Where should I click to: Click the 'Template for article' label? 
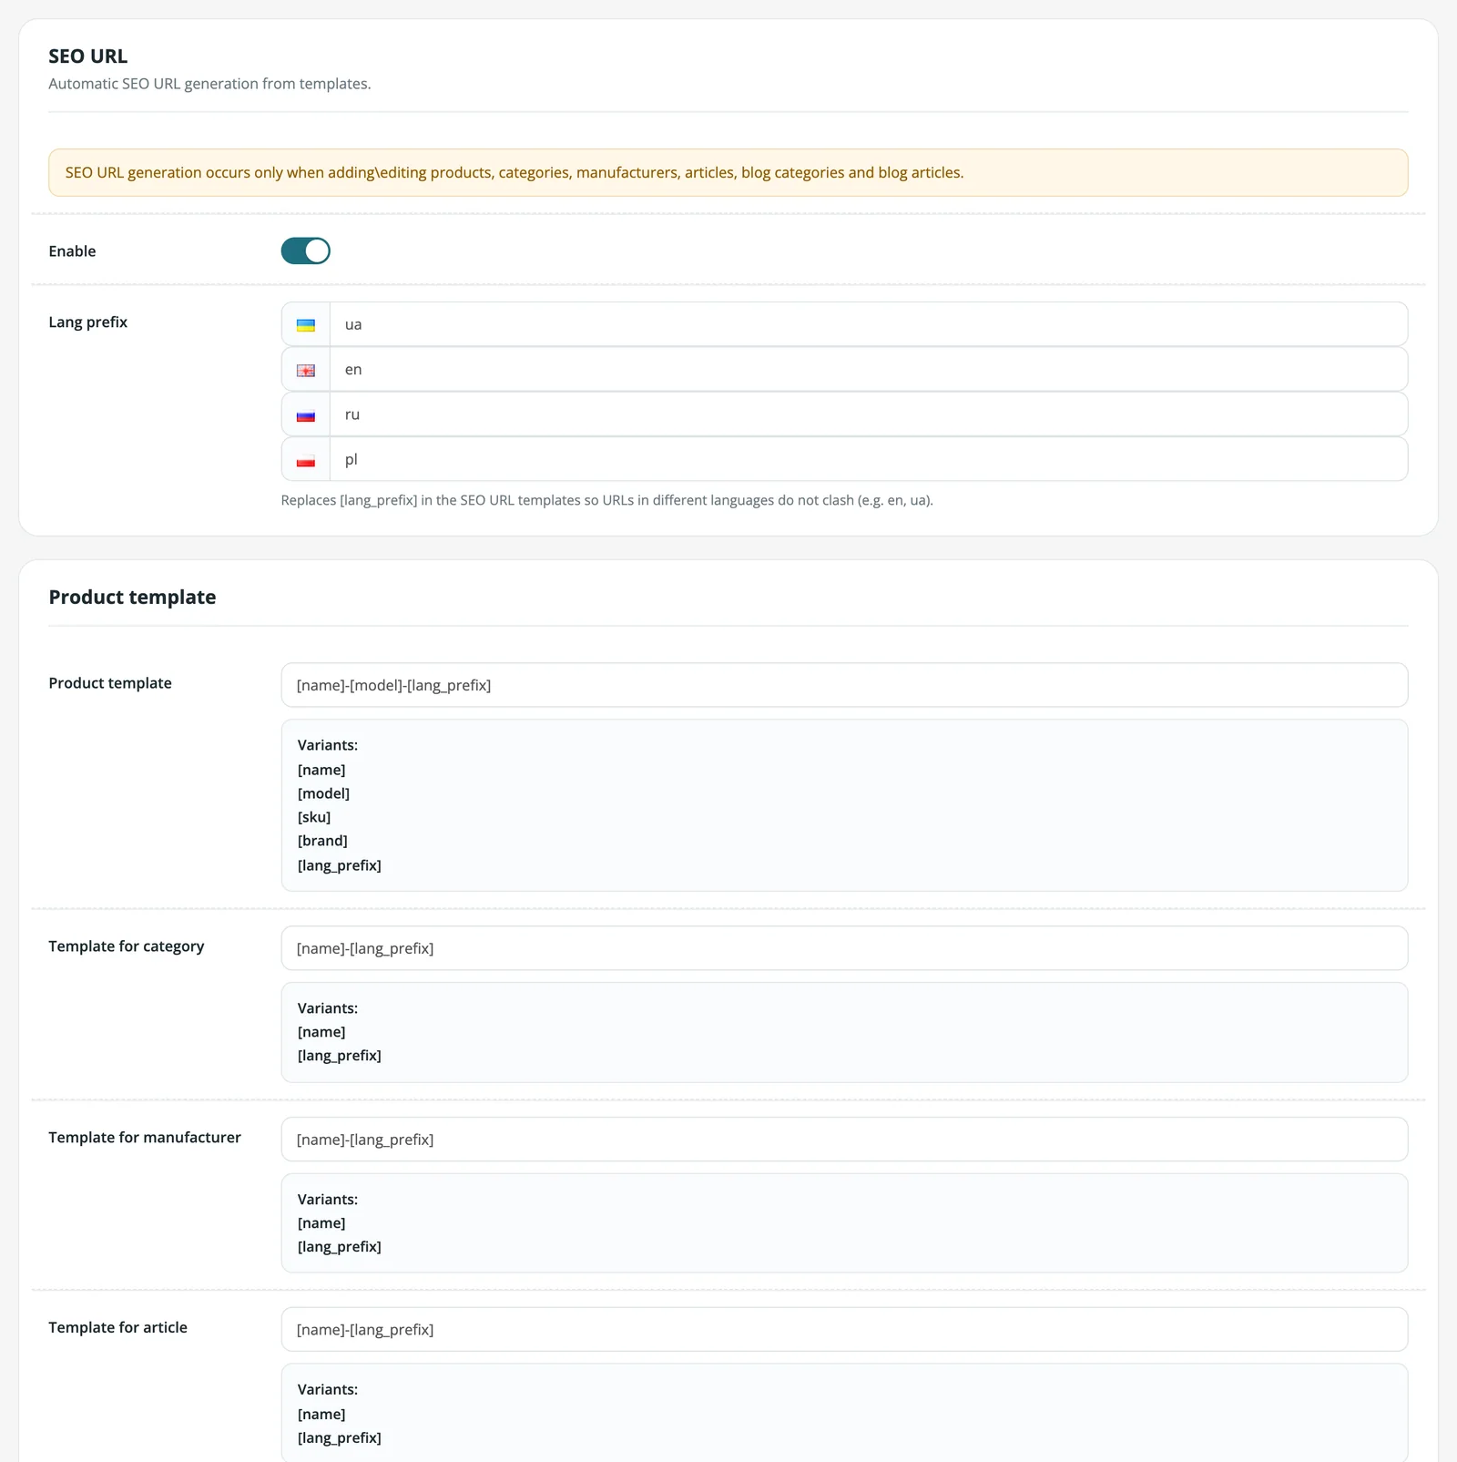coord(118,1328)
